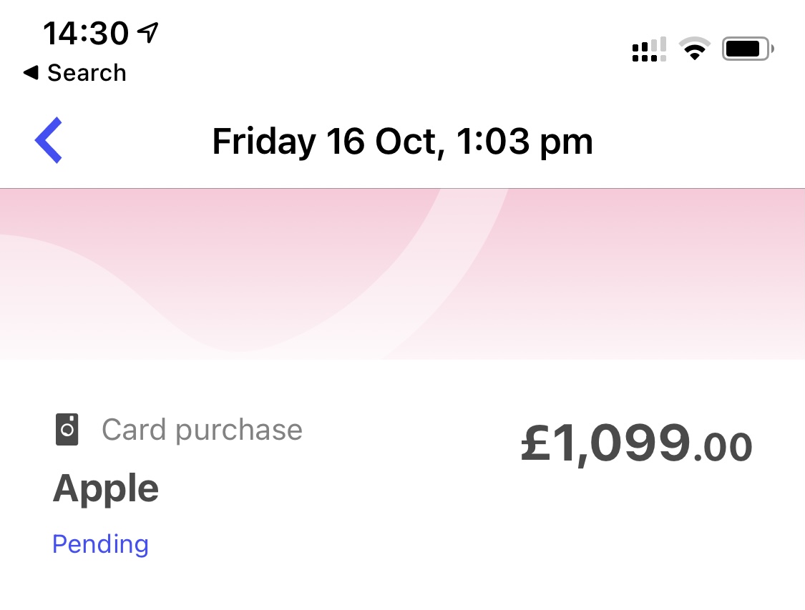
Task: Tap the 'Search' text in status bar
Action: coord(87,73)
